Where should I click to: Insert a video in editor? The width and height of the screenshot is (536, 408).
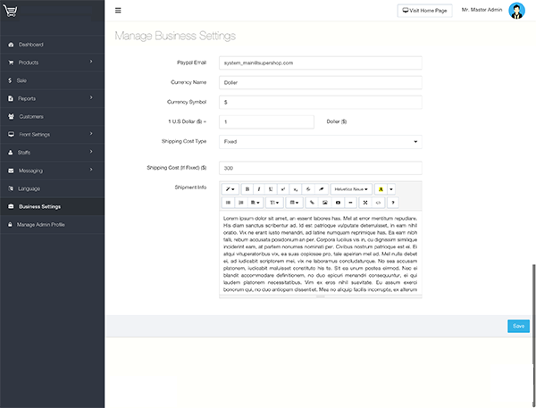tap(338, 203)
